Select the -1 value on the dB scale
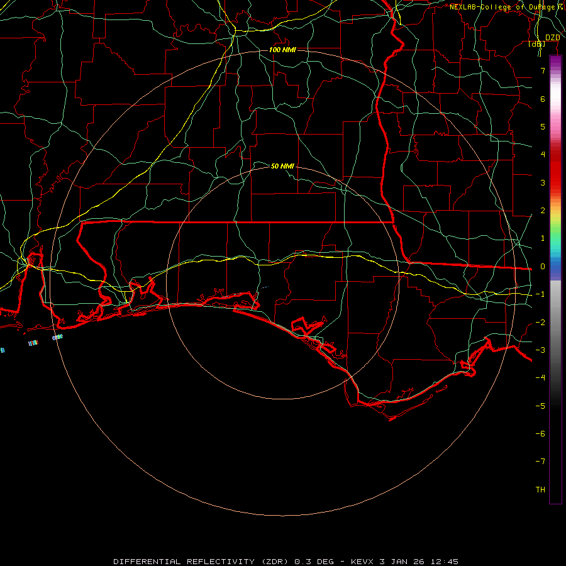Image resolution: width=566 pixels, height=566 pixels. (540, 294)
